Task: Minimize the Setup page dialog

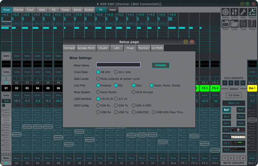Action: 186,41
